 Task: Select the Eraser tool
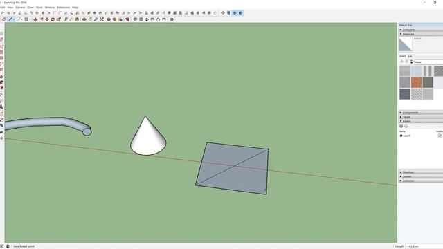(4, 19)
